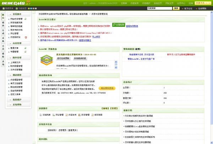
Task: Open 所有档案列表 in sidebar
Action: (x=16, y=23)
